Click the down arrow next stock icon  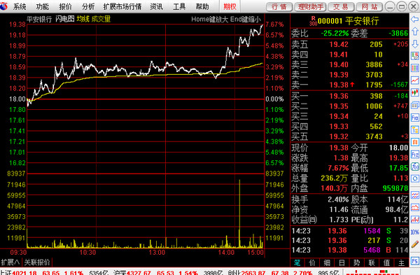coord(414,44)
